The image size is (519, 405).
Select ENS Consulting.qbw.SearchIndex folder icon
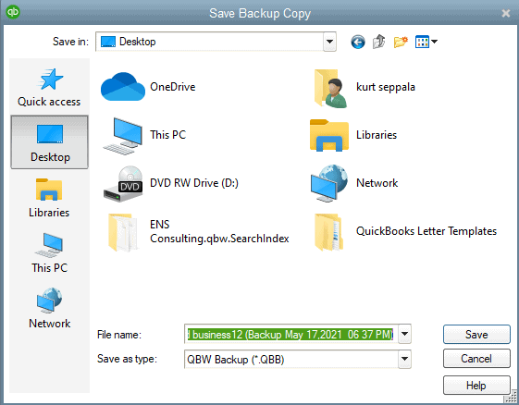click(123, 232)
